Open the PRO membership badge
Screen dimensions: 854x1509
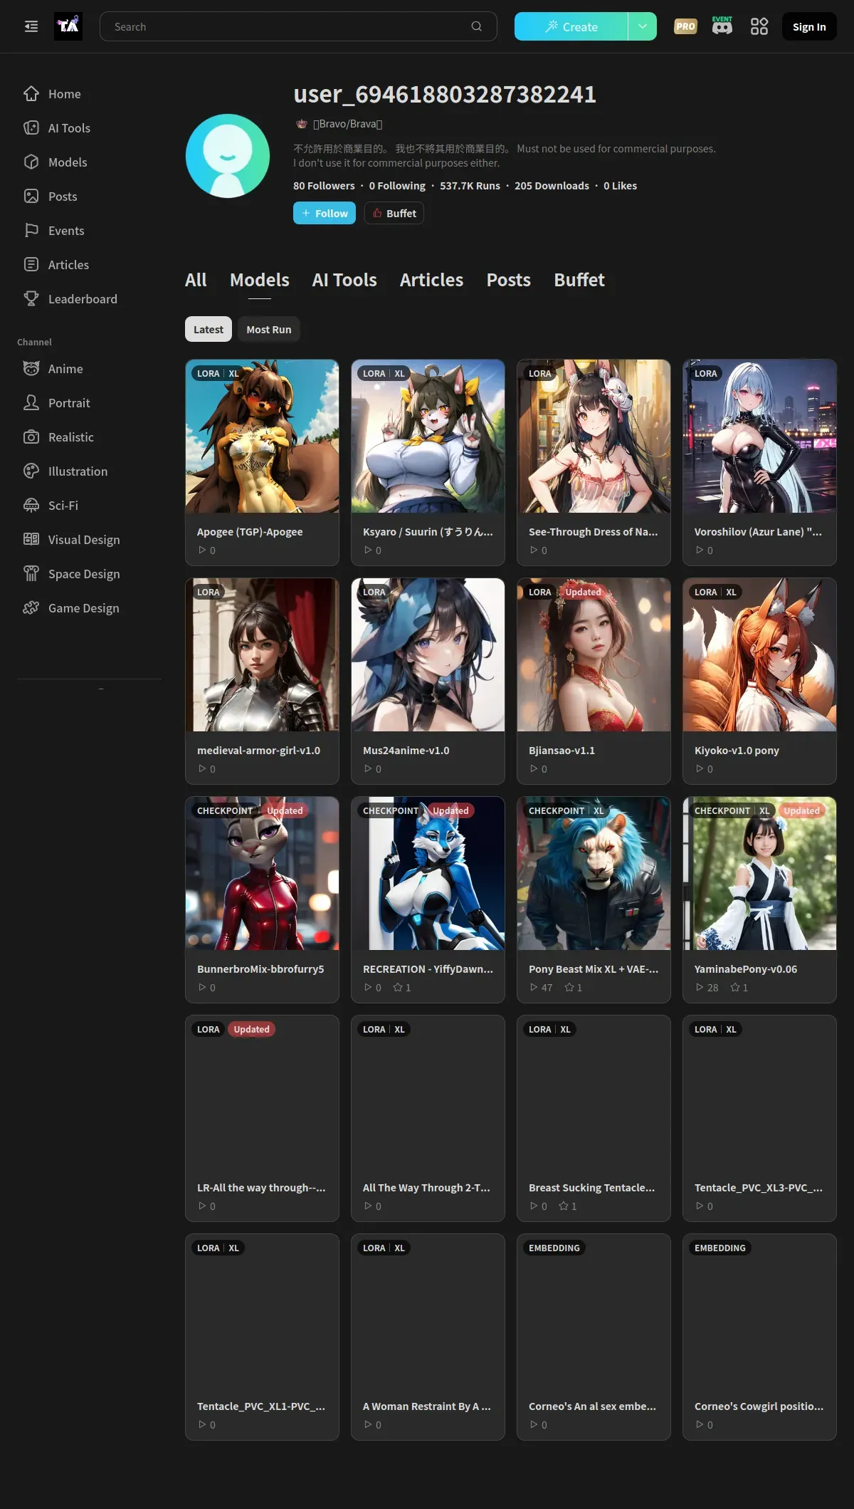pos(685,26)
